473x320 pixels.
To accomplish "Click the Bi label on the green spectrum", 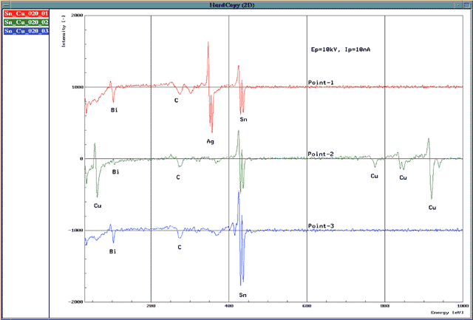I will pyautogui.click(x=115, y=173).
